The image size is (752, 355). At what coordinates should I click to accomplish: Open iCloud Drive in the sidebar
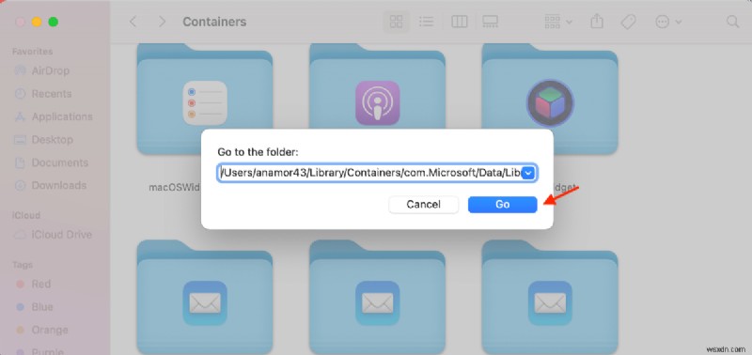[x=53, y=235]
